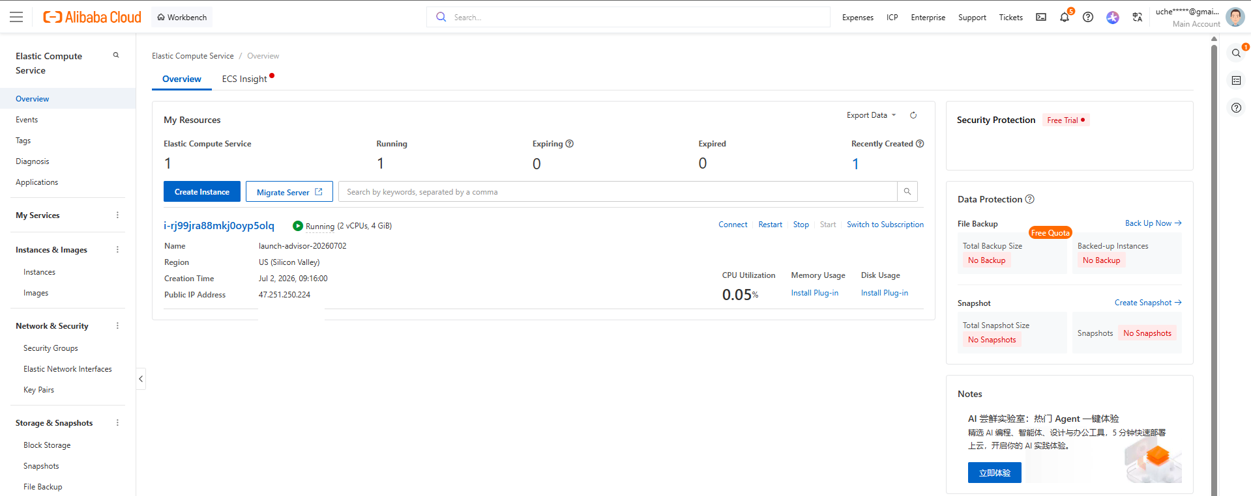Change language with the translate icon
The height and width of the screenshot is (496, 1251).
tap(1138, 18)
